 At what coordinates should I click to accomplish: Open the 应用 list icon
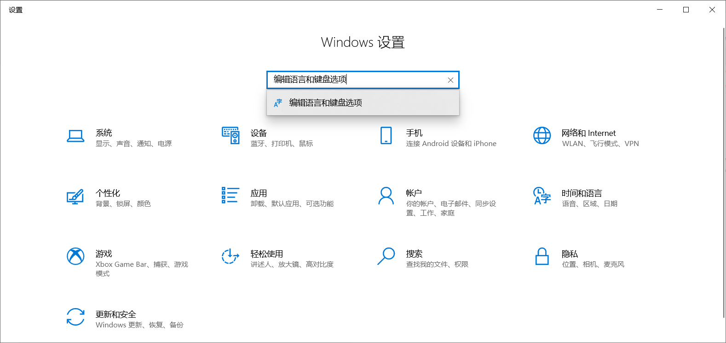click(x=230, y=195)
